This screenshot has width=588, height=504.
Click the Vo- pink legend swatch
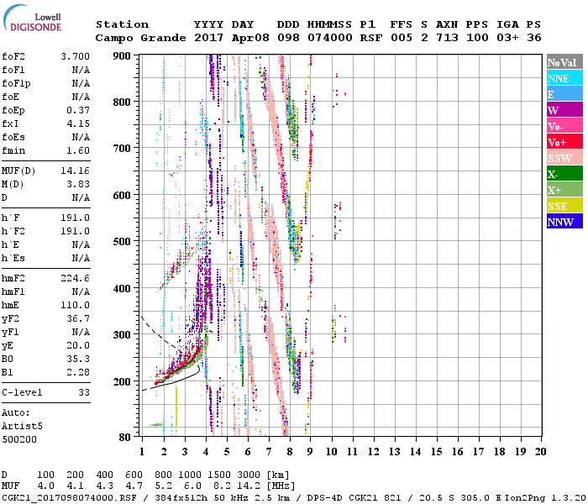564,126
